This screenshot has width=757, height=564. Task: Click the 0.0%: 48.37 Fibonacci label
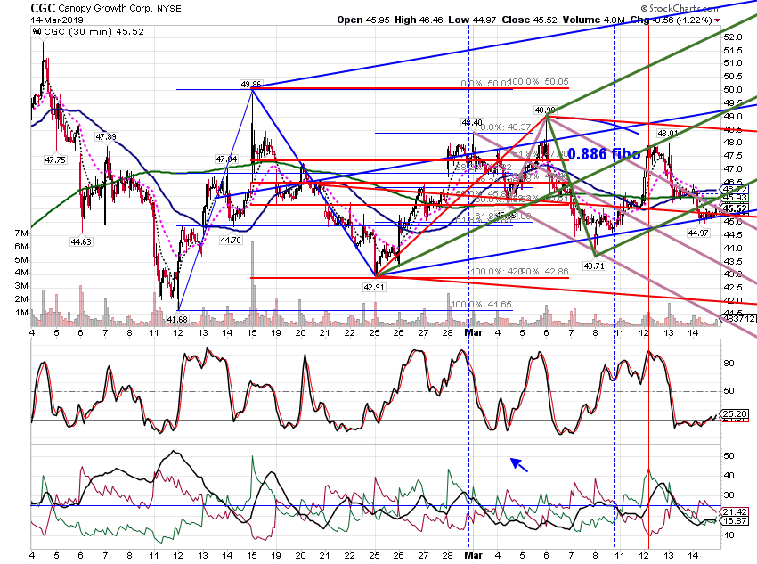pyautogui.click(x=506, y=127)
